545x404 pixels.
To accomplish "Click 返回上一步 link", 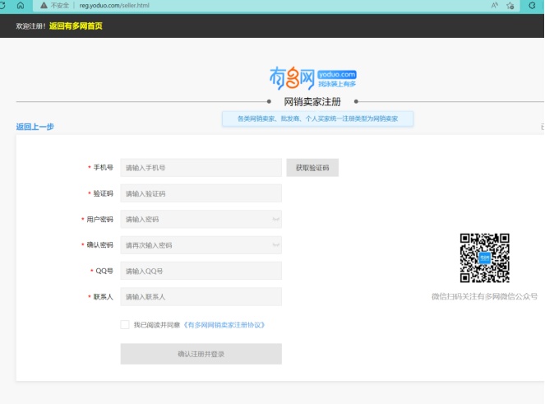I will [x=35, y=127].
